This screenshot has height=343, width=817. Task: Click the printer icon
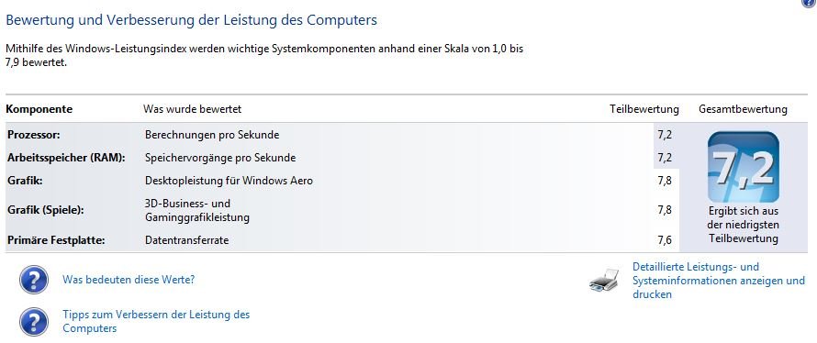click(x=604, y=280)
